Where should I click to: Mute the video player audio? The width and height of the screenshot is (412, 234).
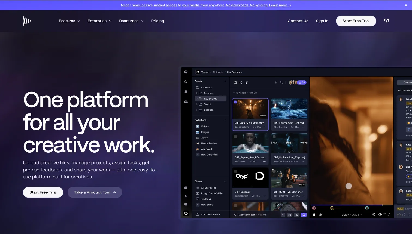pos(320,215)
